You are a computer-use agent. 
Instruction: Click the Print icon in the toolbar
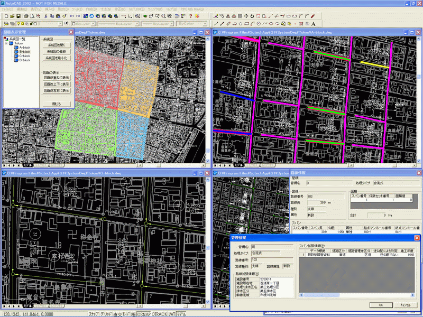[x=25, y=16]
